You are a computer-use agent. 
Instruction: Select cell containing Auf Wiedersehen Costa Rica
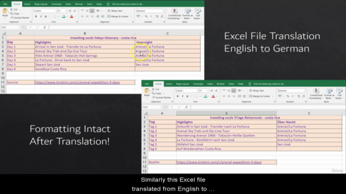(x=227, y=149)
